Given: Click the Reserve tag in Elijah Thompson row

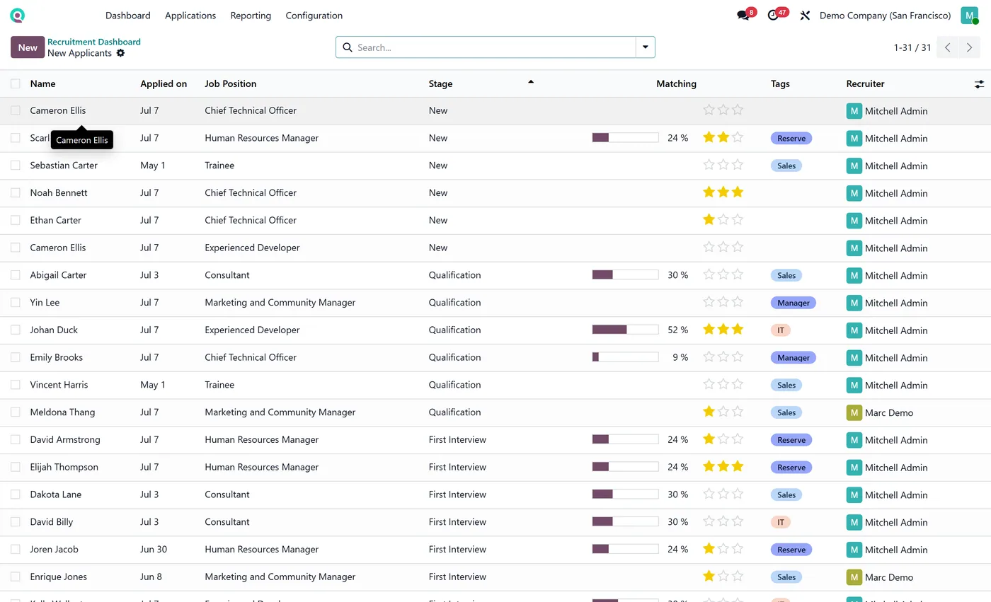Looking at the screenshot, I should point(791,468).
